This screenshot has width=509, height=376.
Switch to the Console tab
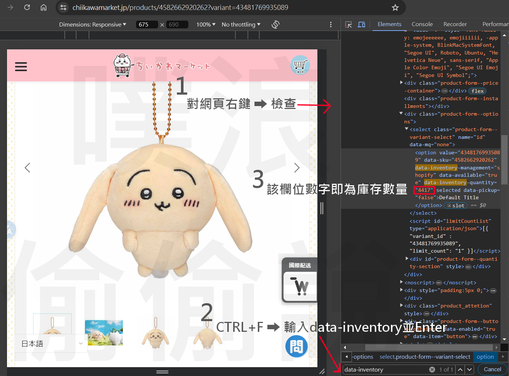pyautogui.click(x=422, y=24)
